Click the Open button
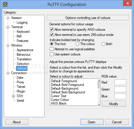 pos(92,122)
